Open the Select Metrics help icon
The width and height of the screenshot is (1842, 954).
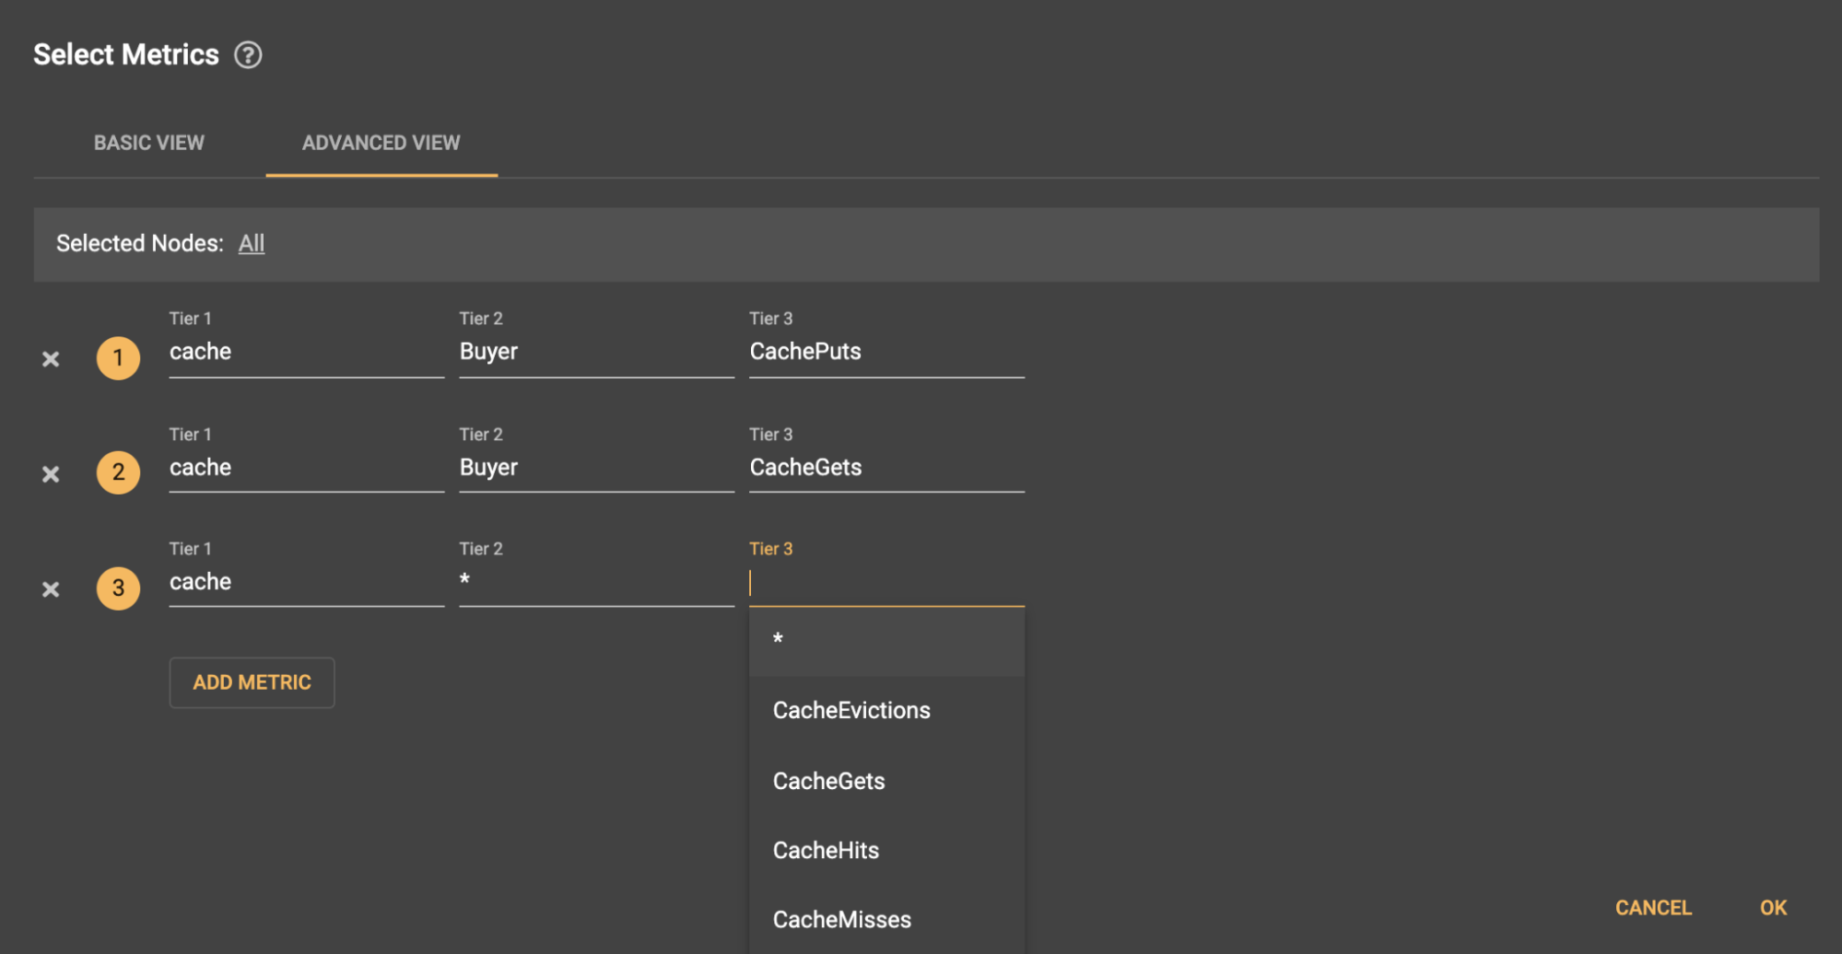(248, 55)
